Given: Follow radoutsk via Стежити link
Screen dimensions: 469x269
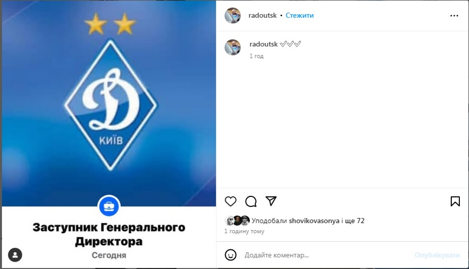Looking at the screenshot, I should coord(300,16).
